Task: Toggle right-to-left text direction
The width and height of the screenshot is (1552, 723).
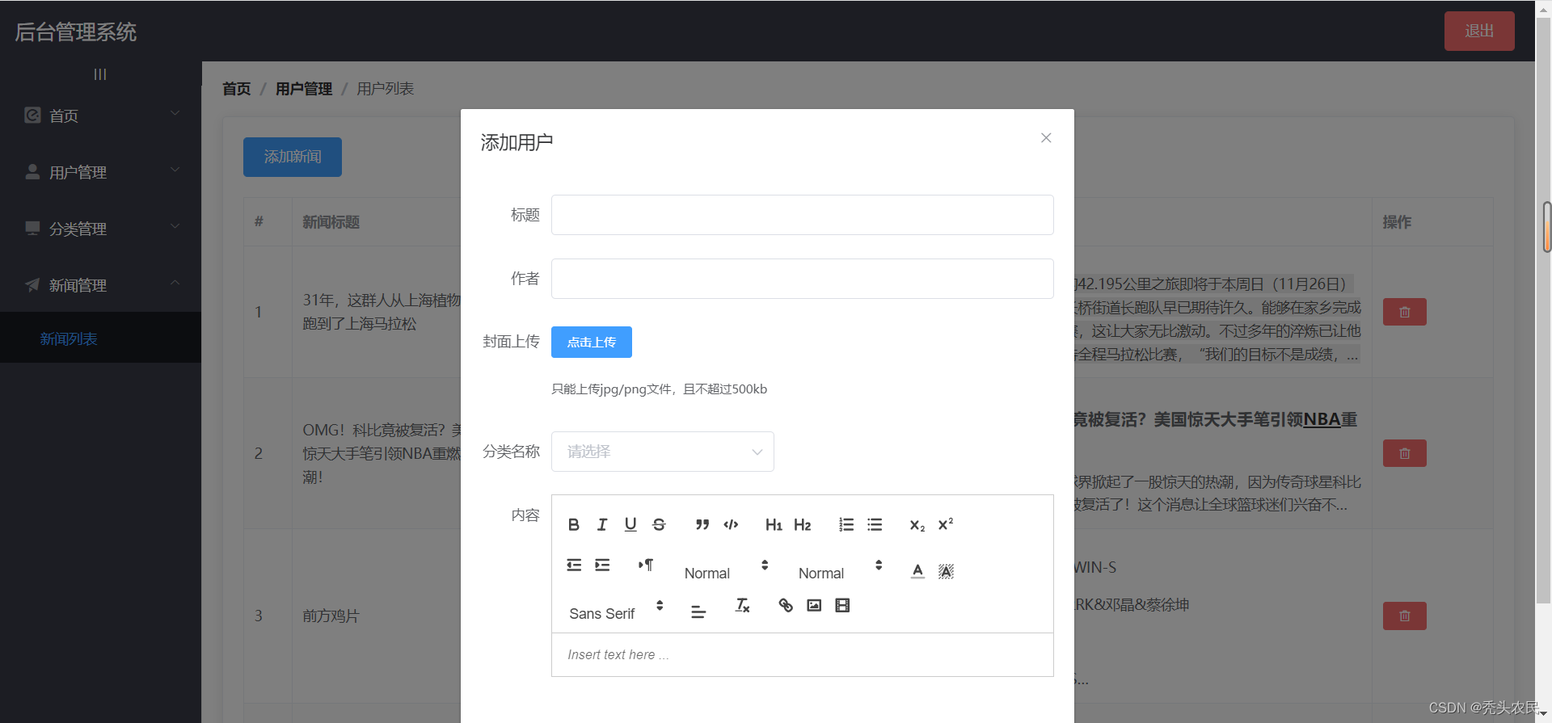Action: (646, 565)
